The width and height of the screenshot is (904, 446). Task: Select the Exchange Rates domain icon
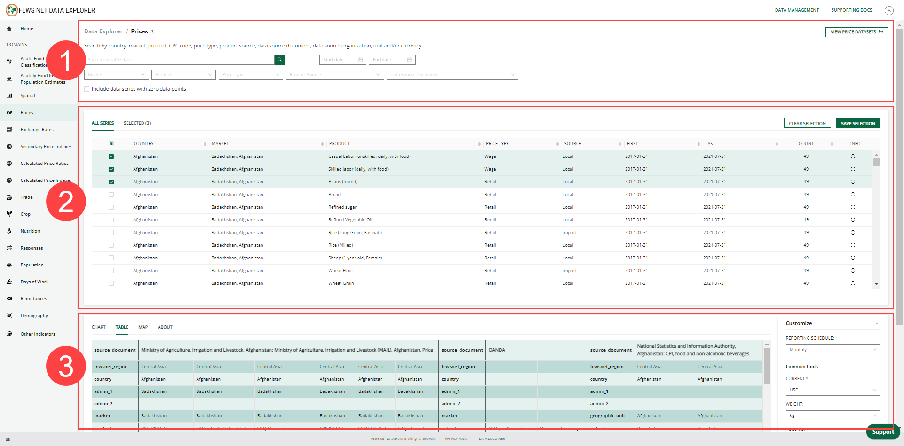[x=9, y=129]
